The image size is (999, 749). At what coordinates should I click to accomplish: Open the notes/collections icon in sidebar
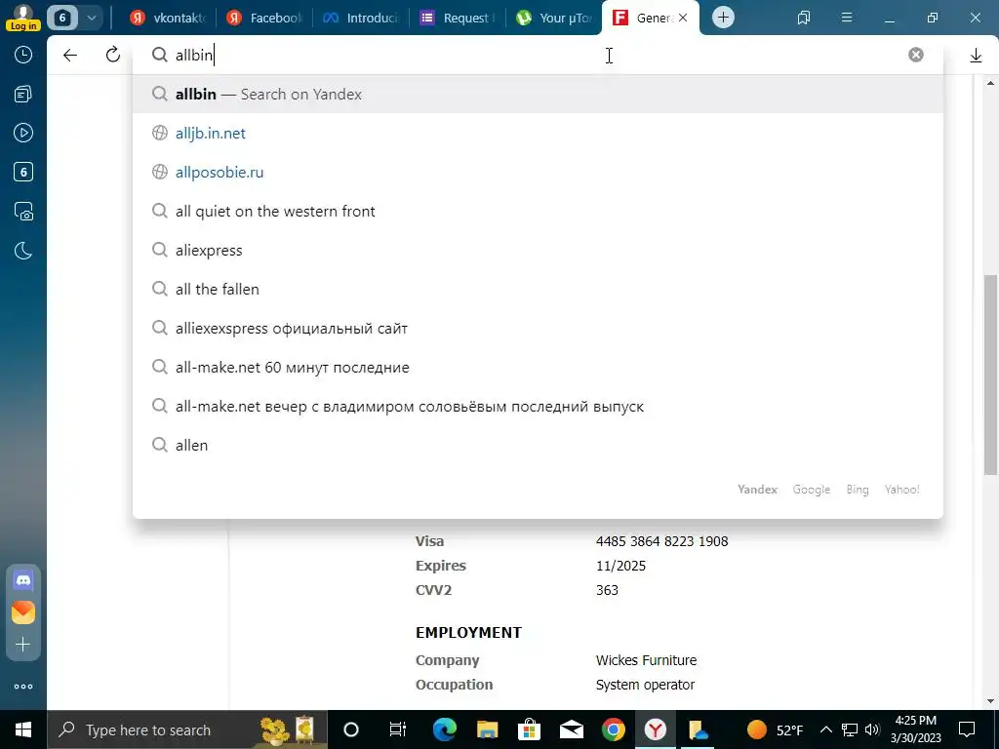pos(23,95)
